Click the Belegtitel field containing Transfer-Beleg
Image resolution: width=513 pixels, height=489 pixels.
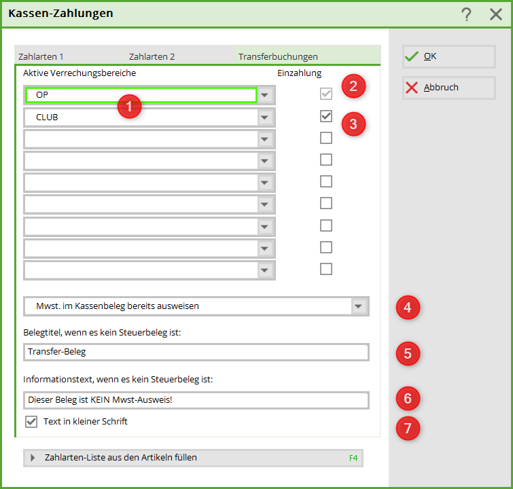(196, 352)
